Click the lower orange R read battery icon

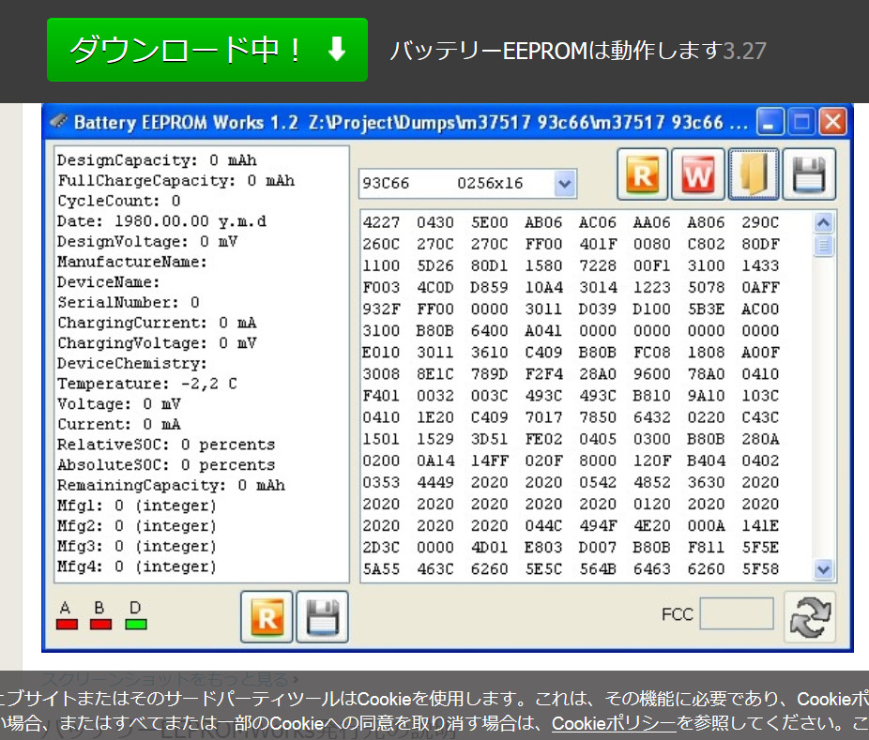click(x=267, y=617)
